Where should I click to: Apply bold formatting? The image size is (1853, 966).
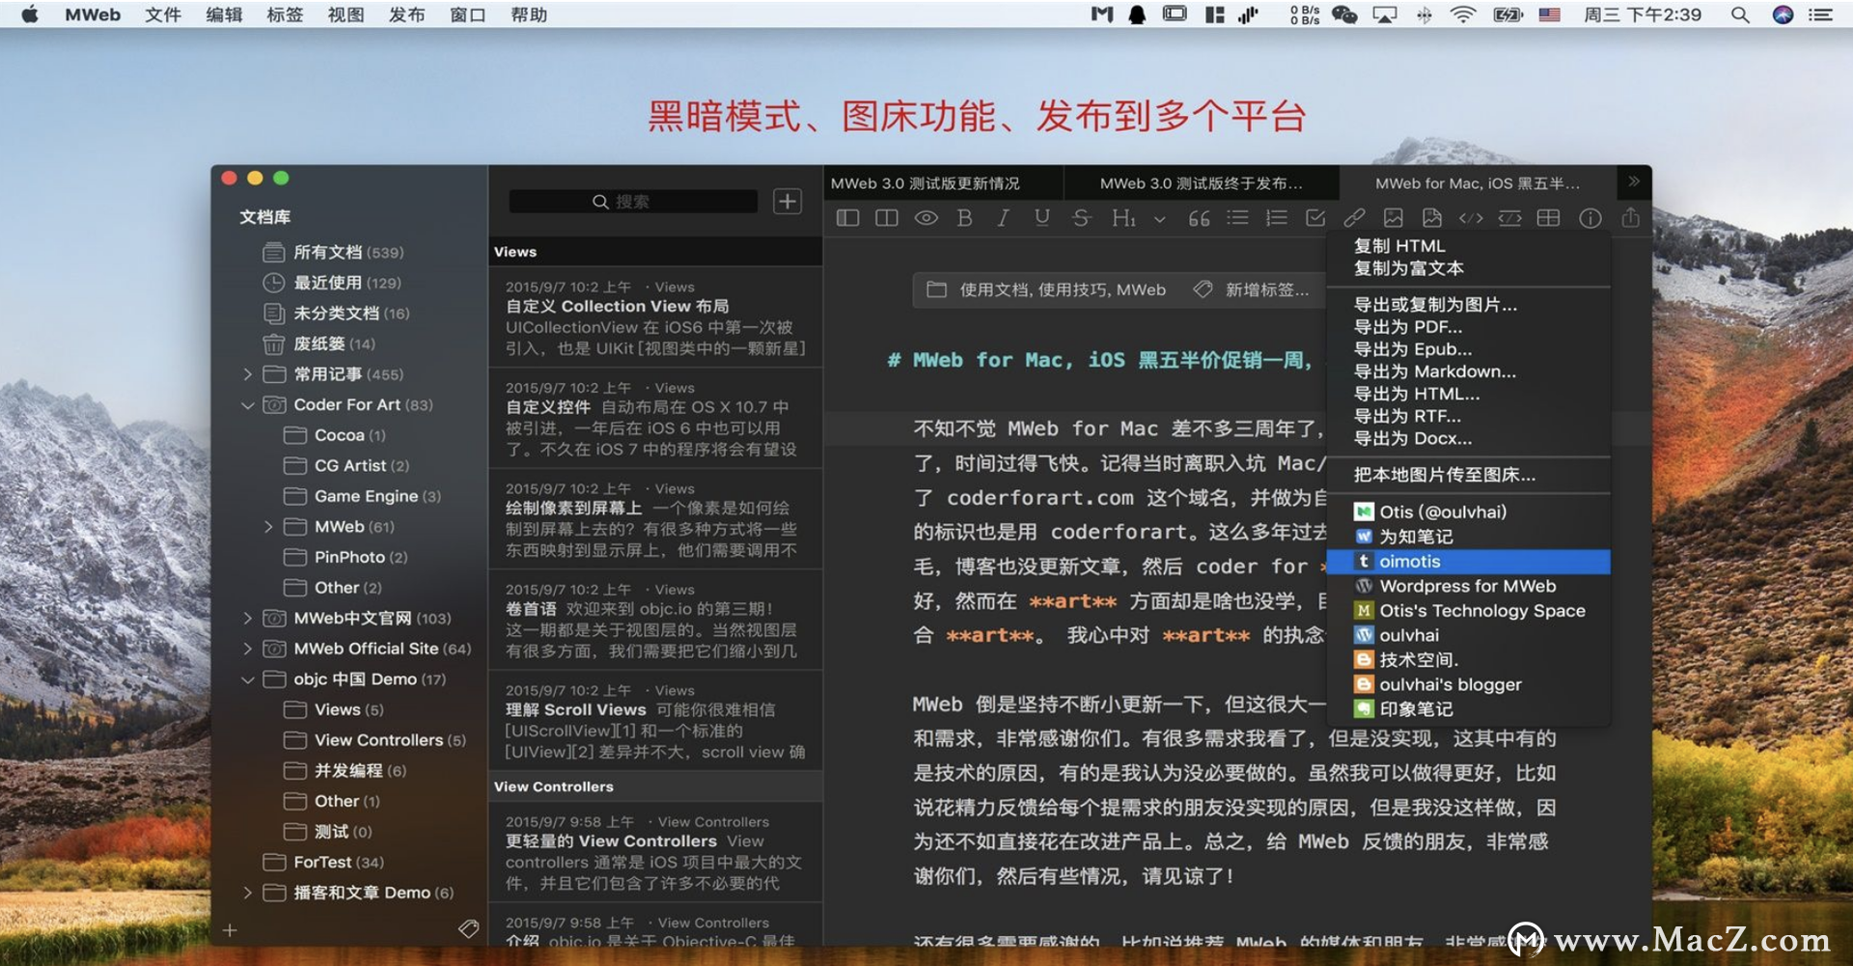(964, 218)
